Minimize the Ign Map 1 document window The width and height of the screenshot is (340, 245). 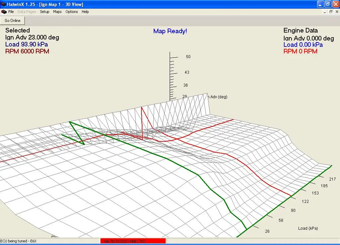coord(324,12)
